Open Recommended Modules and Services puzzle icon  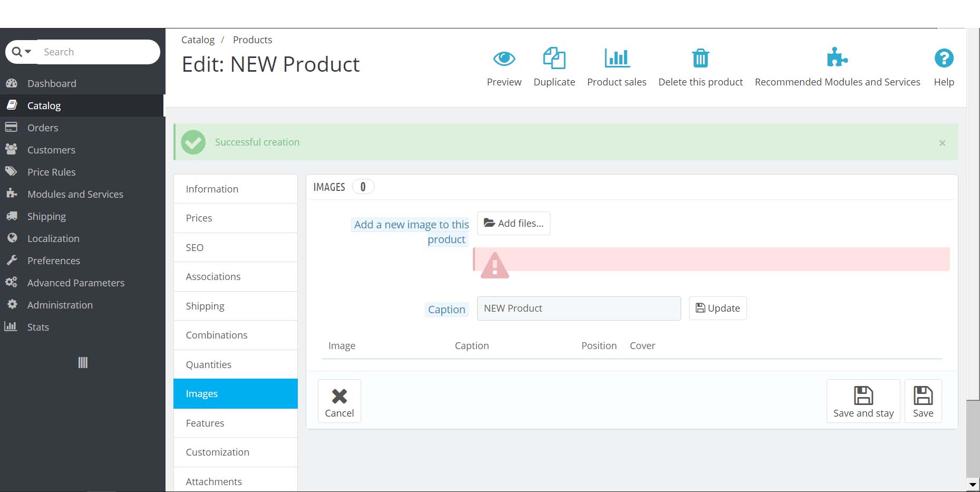click(837, 57)
